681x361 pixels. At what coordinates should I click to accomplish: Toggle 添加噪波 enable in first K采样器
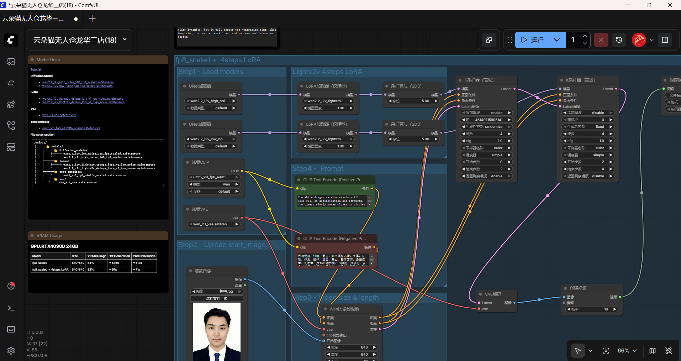[x=486, y=113]
